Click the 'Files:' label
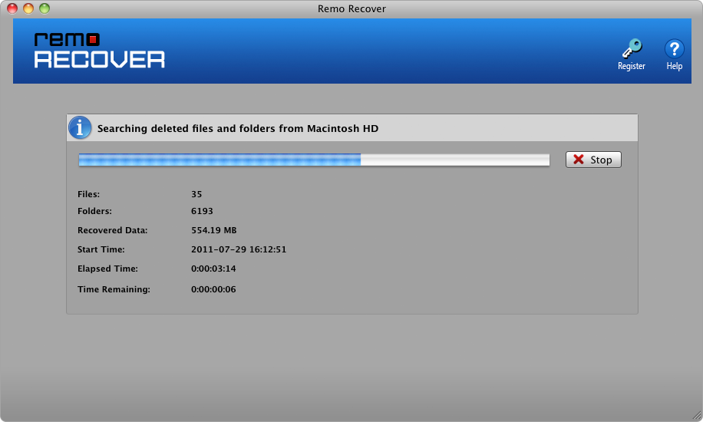The image size is (703, 422). (x=89, y=194)
